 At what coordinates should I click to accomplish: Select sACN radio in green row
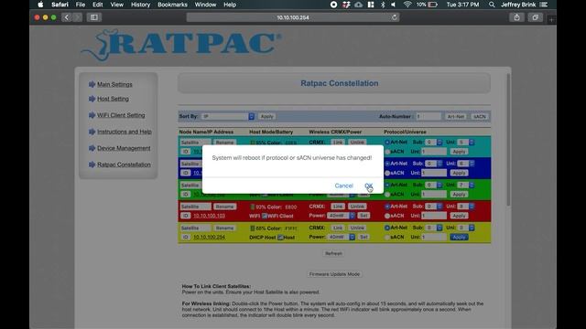pyautogui.click(x=387, y=195)
